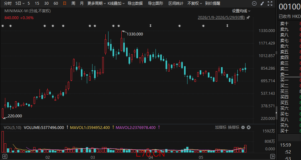Select the paintbrush drawing tool icon
The width and height of the screenshot is (301, 160).
tap(262, 3)
